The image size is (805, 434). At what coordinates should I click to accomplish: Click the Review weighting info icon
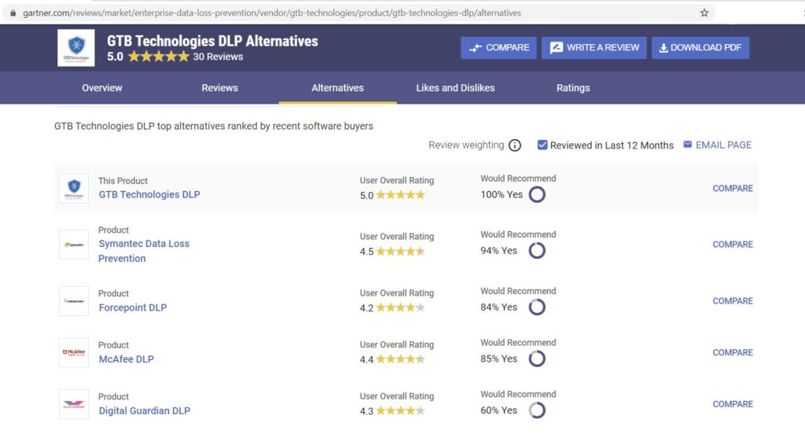515,145
